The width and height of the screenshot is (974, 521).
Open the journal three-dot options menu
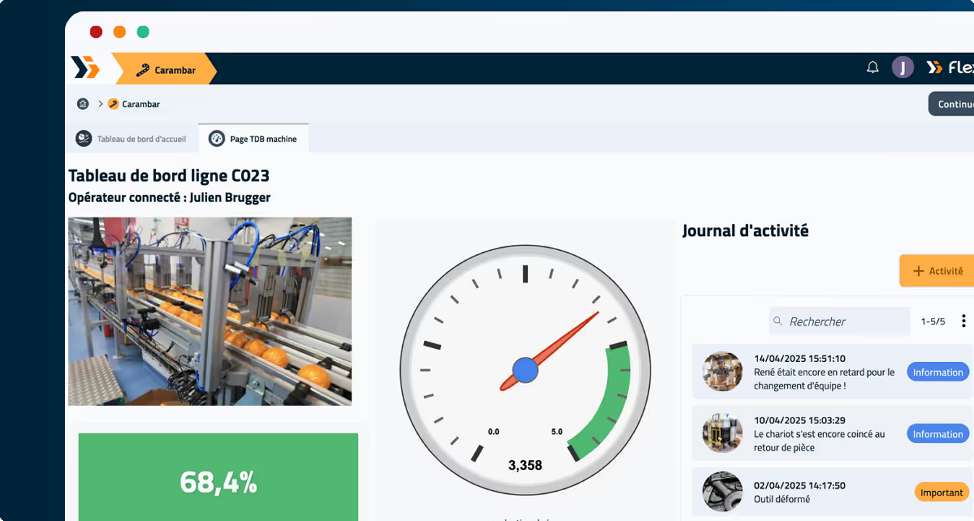(964, 321)
